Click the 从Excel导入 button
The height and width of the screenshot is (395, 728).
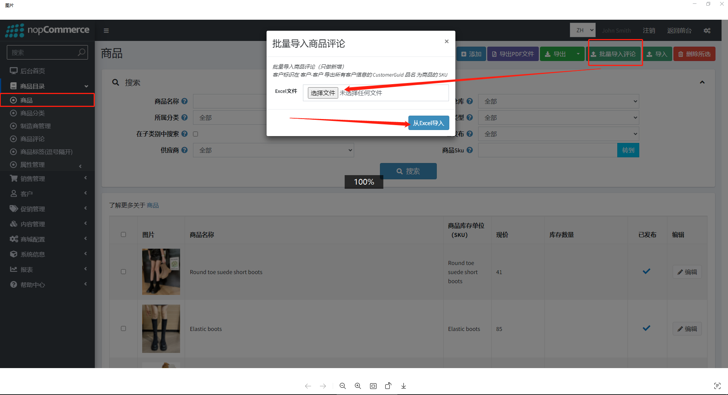428,123
